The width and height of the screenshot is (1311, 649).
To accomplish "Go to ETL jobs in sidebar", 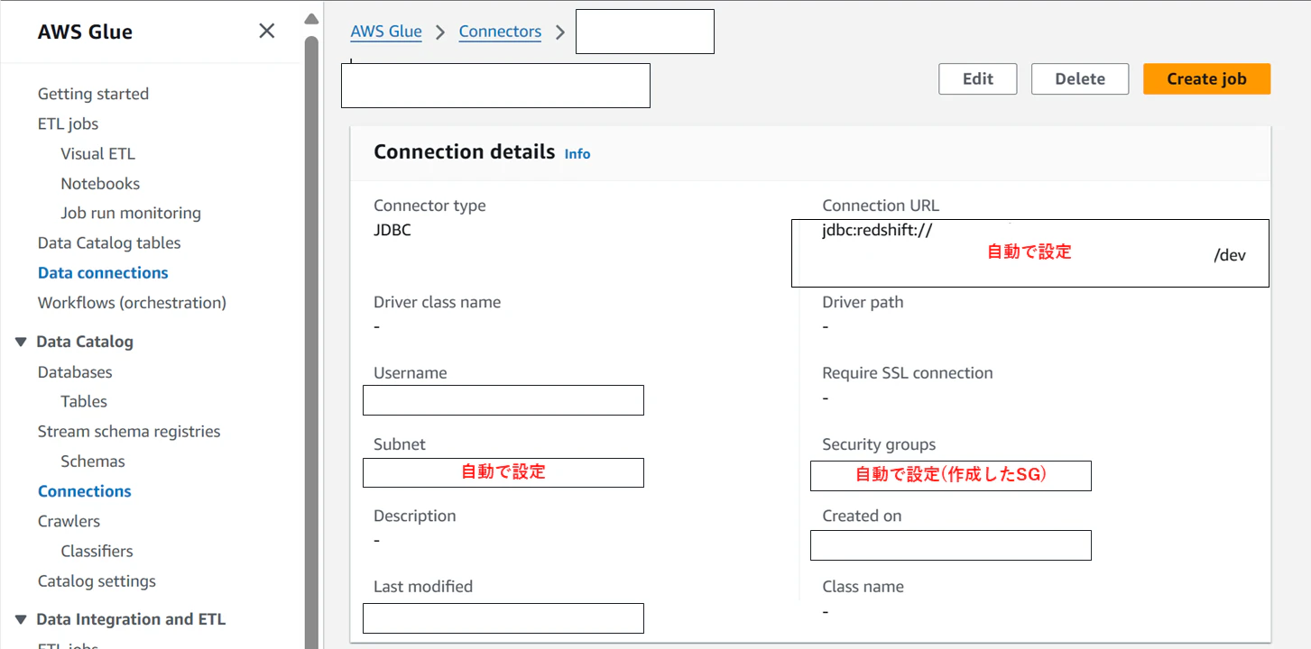I will 68,123.
